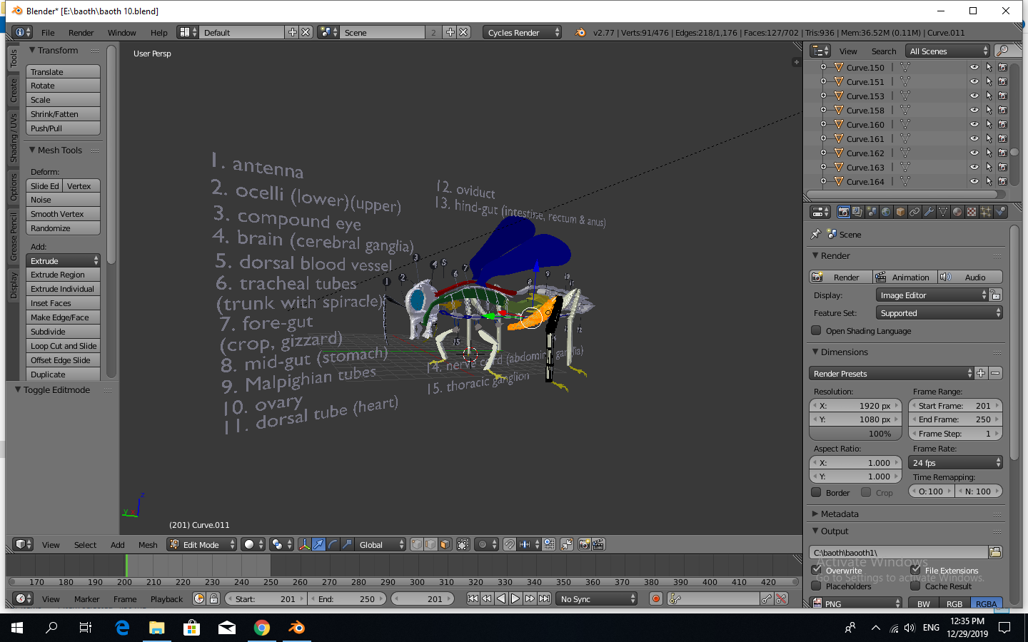
Task: Open the Material sphere properties icon
Action: (x=958, y=212)
